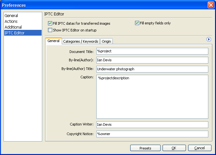This screenshot has width=216, height=155.
Task: Confirm settings with the OK button
Action: tap(174, 148)
